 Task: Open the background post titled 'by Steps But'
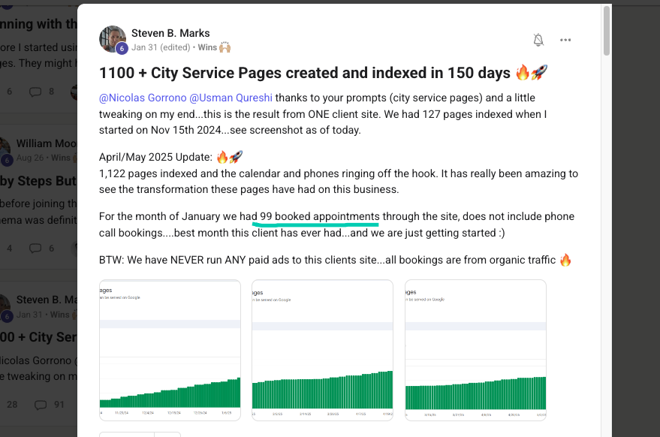(x=38, y=180)
